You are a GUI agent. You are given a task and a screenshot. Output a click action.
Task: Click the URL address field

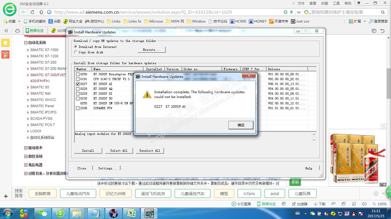[x=166, y=12]
